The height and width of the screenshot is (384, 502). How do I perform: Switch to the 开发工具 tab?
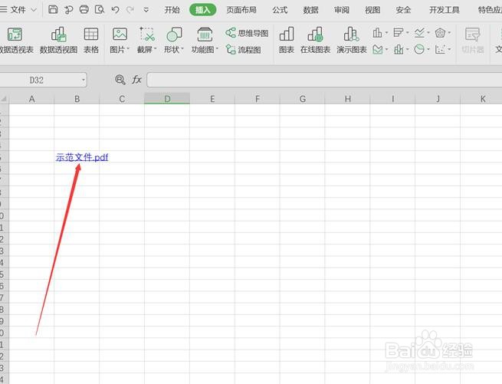click(x=444, y=10)
